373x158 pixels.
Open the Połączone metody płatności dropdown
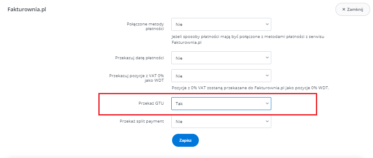[x=221, y=24]
